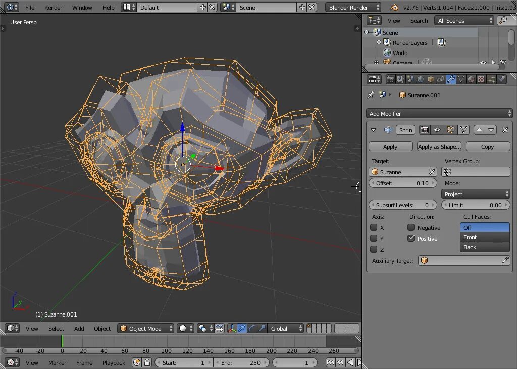Open the Object Mode selector dropdown
Screen dimensions: 517x369
[x=145, y=329]
